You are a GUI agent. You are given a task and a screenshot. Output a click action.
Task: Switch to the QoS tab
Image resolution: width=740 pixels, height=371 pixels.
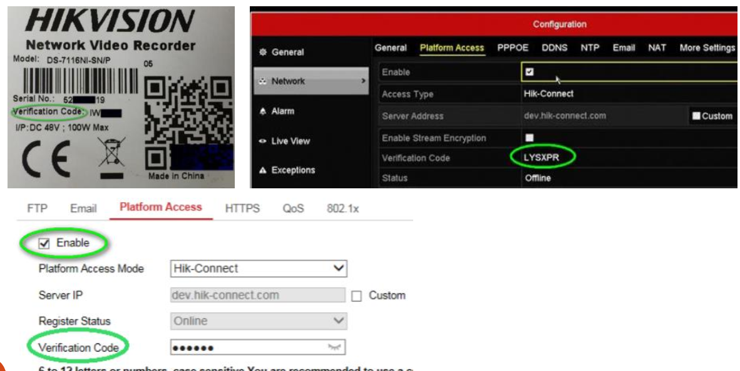click(293, 208)
